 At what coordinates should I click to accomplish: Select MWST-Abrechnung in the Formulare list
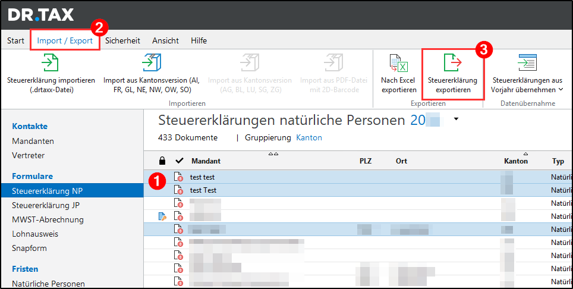coord(48,219)
